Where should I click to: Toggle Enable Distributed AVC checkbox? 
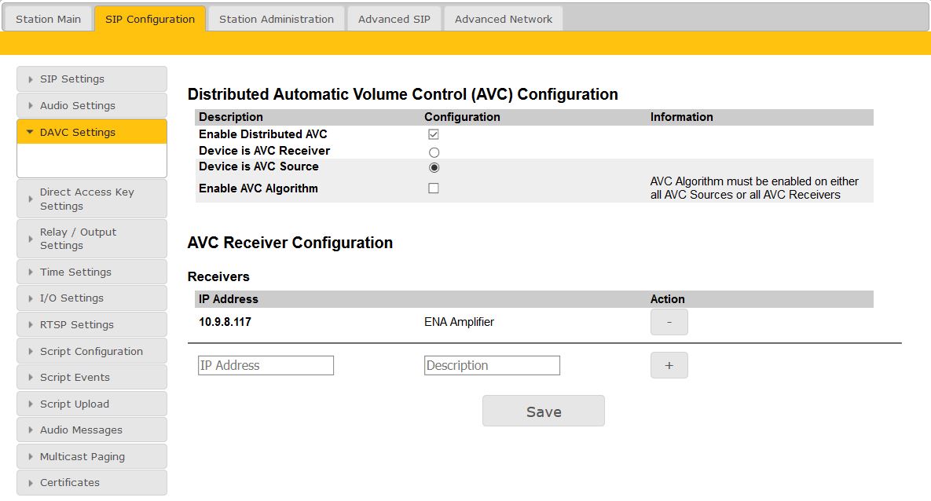coord(434,134)
